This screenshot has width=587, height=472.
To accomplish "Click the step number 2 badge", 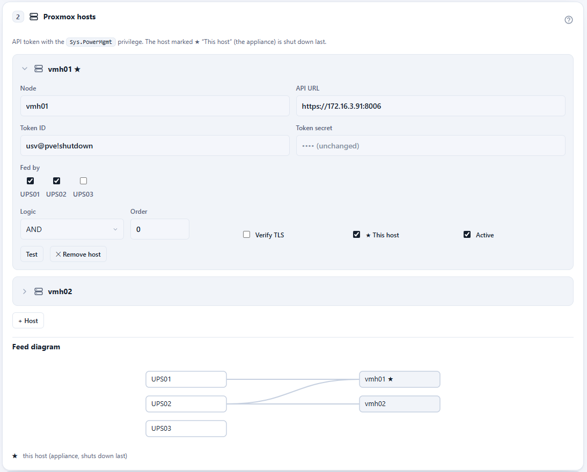I will [18, 17].
